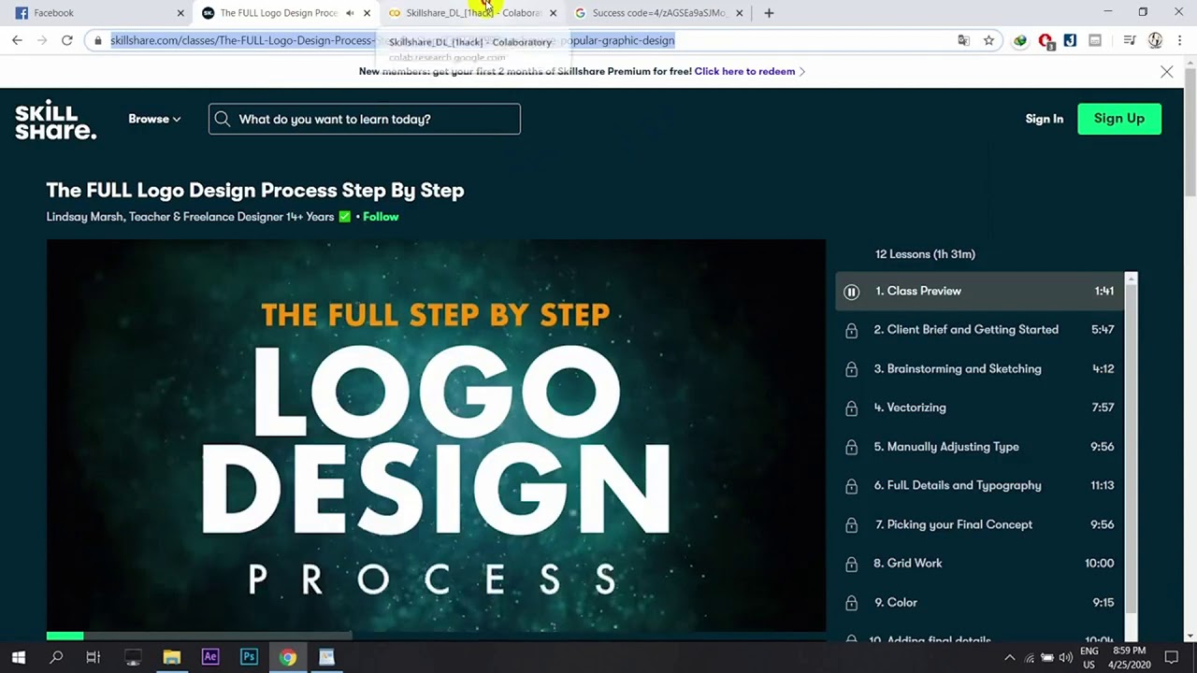The height and width of the screenshot is (673, 1197).
Task: Open Windows taskbar search
Action: tap(56, 657)
